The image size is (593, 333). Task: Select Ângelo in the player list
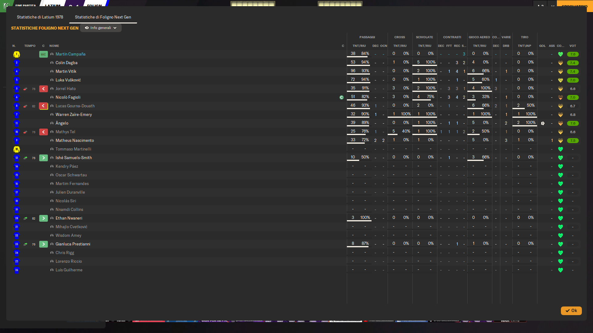click(62, 123)
